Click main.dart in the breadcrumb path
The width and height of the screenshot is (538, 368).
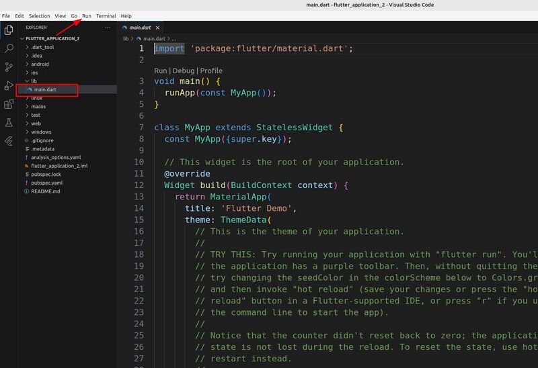pos(154,39)
